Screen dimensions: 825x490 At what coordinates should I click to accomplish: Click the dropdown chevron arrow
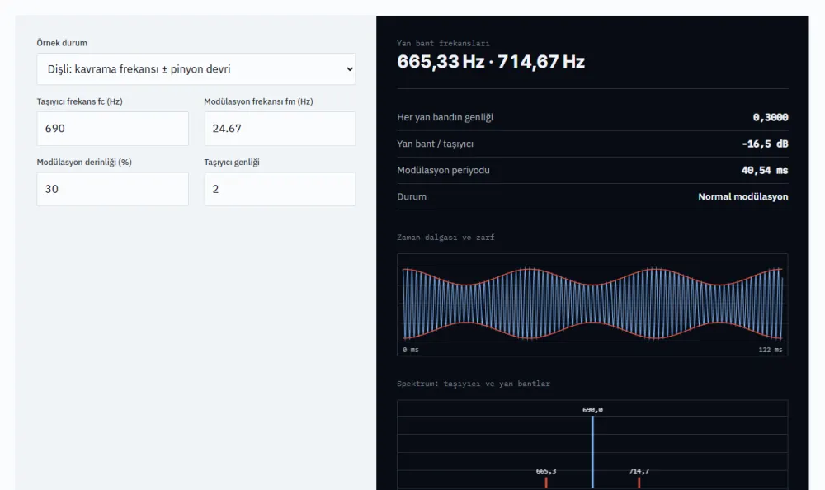pyautogui.click(x=349, y=69)
